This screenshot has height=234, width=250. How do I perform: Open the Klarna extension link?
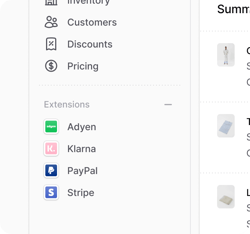(82, 149)
